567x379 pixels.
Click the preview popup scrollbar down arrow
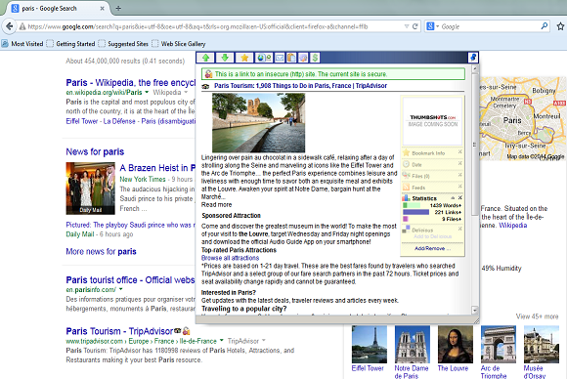(x=475, y=310)
